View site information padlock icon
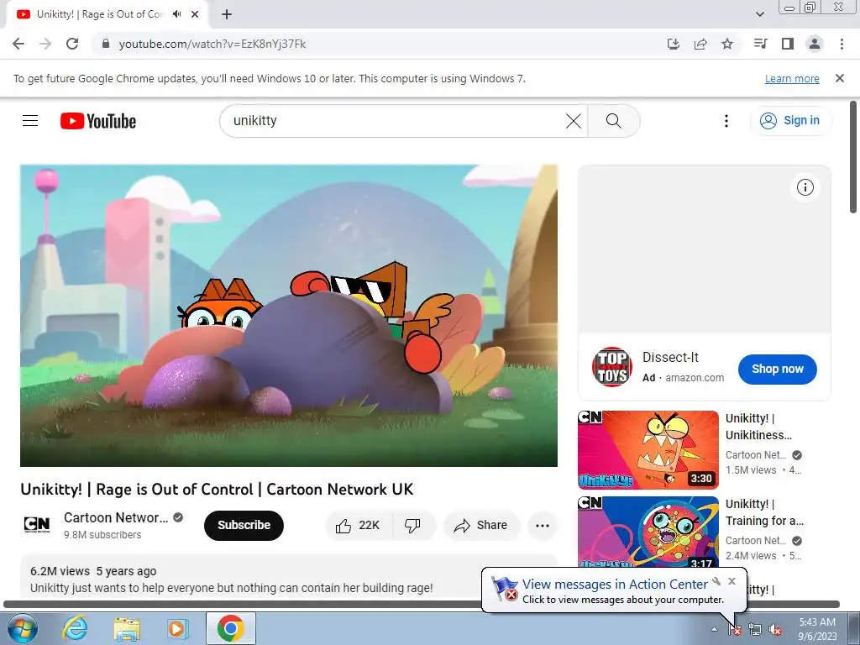The height and width of the screenshot is (645, 860). pos(106,44)
